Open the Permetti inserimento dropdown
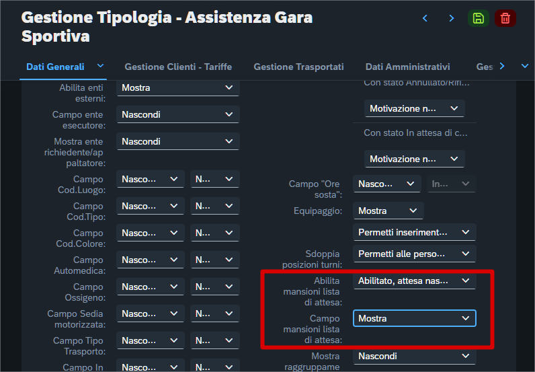 414,232
